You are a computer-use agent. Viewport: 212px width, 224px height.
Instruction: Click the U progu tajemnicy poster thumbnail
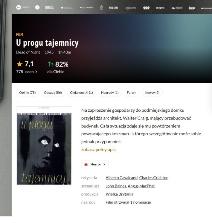pyautogui.click(x=44, y=146)
